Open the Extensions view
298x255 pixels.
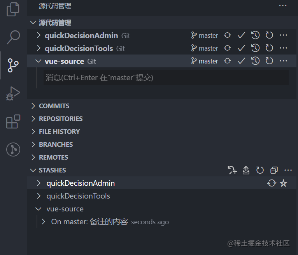click(x=13, y=121)
